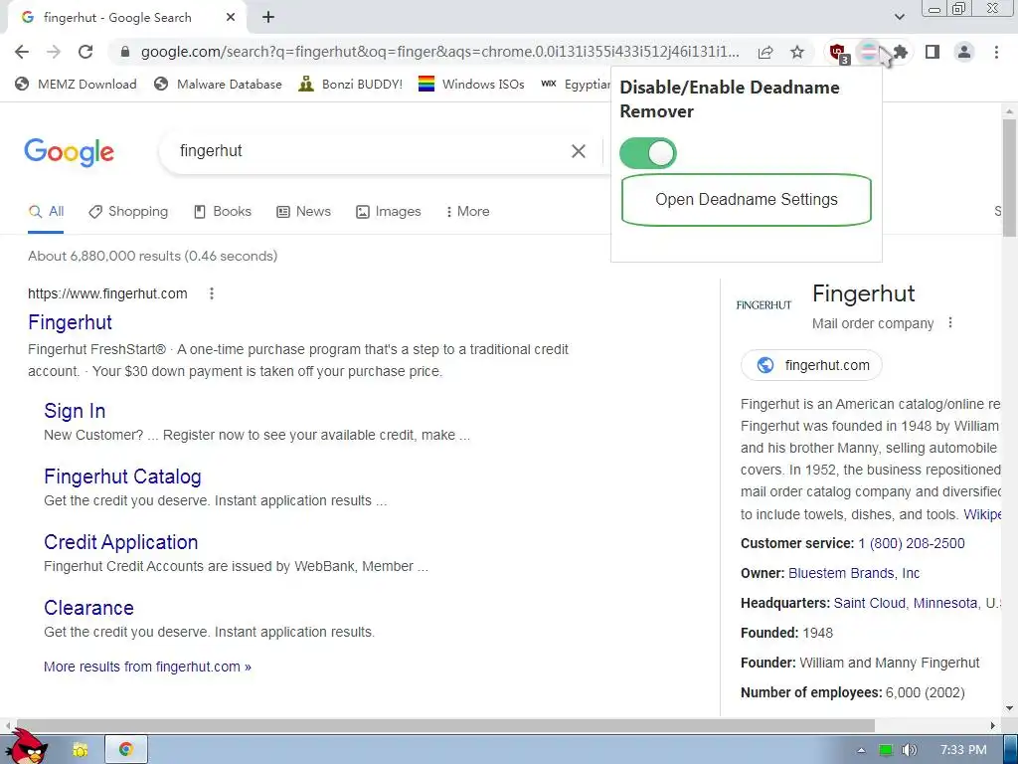The image size is (1018, 764).
Task: Click the fingerhut.com website button
Action: pos(811,365)
